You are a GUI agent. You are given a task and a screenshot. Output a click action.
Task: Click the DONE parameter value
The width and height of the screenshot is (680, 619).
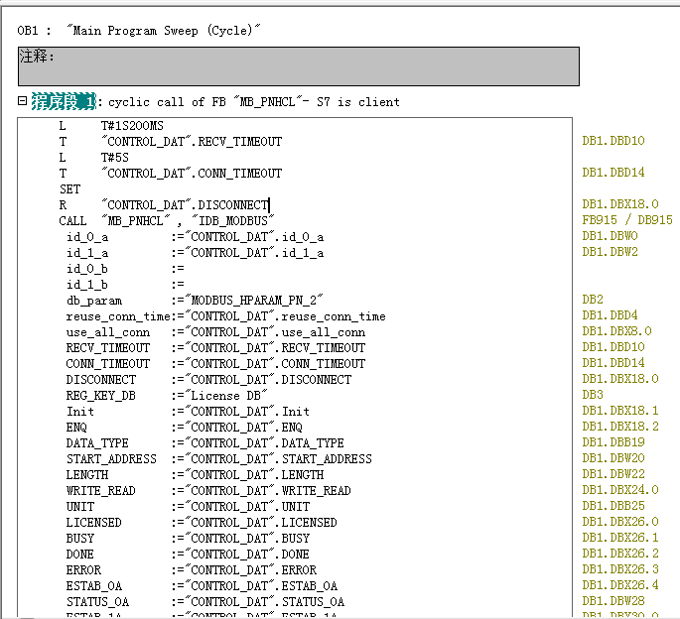click(247, 555)
